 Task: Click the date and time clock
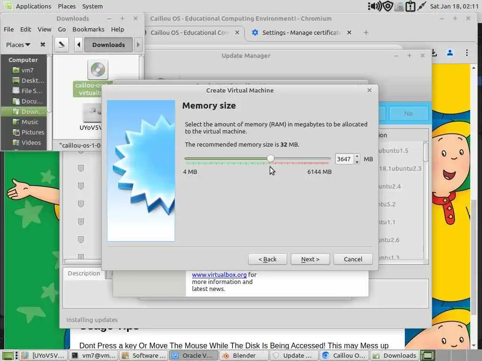click(454, 6)
